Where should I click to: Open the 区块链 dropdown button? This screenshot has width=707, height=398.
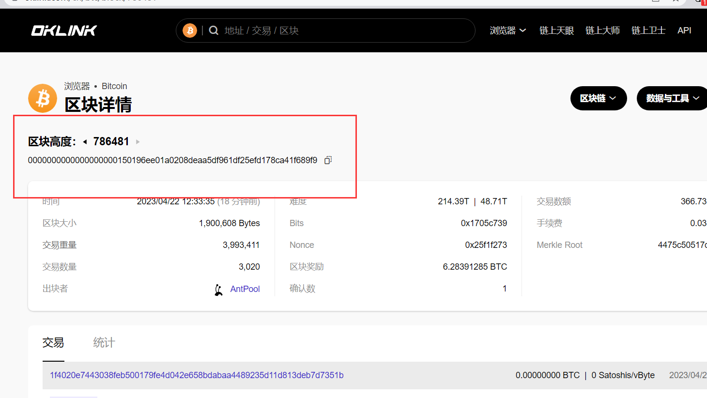point(598,98)
